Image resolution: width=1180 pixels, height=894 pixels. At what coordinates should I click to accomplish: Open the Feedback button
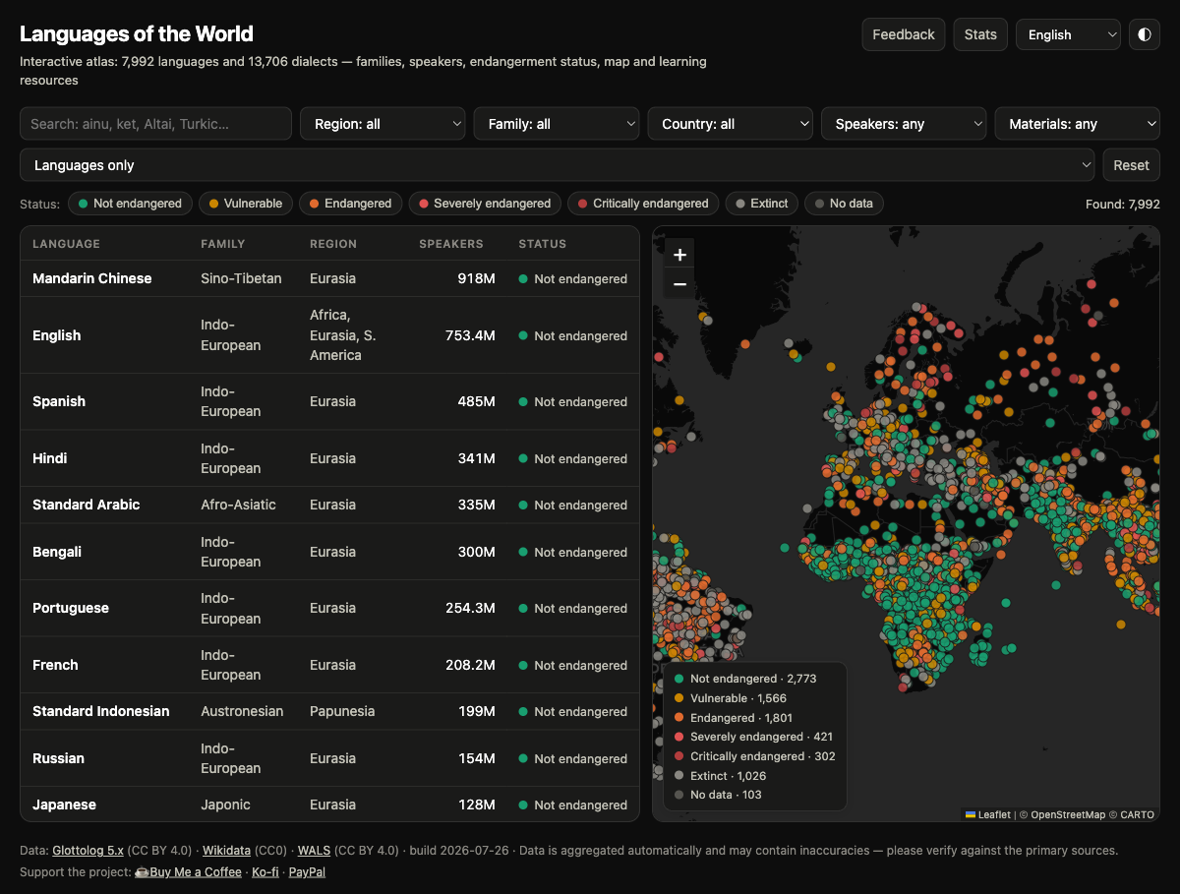pyautogui.click(x=904, y=34)
